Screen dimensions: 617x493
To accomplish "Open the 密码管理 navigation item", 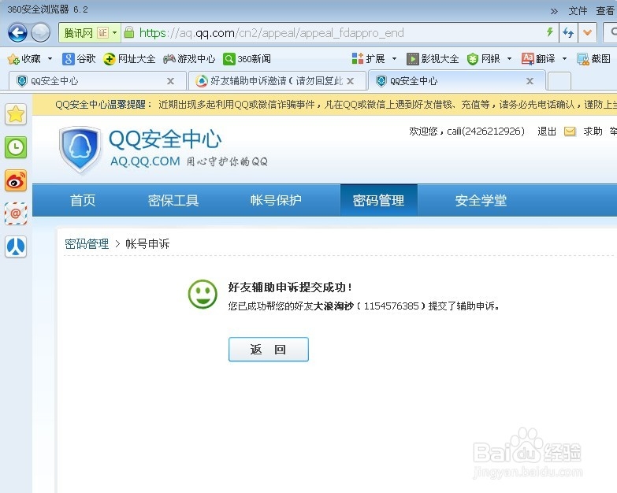I will coord(378,200).
